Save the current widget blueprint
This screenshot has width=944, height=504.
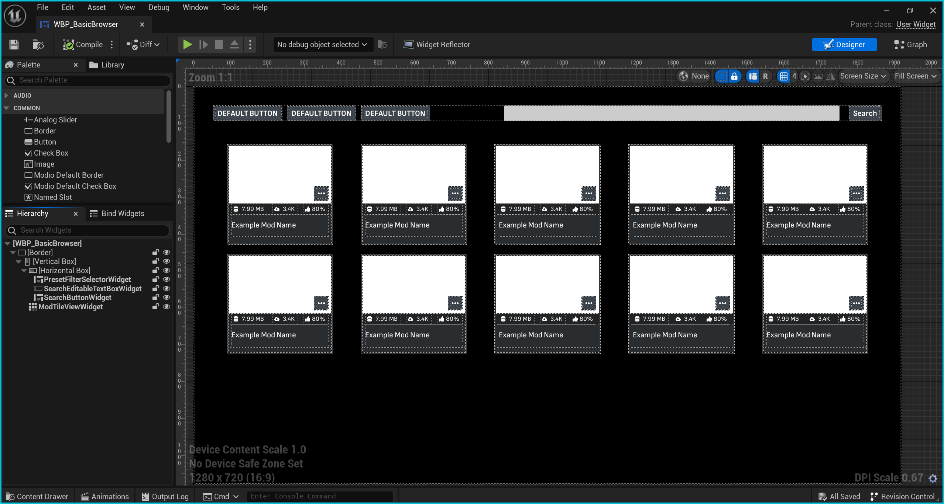pos(13,44)
